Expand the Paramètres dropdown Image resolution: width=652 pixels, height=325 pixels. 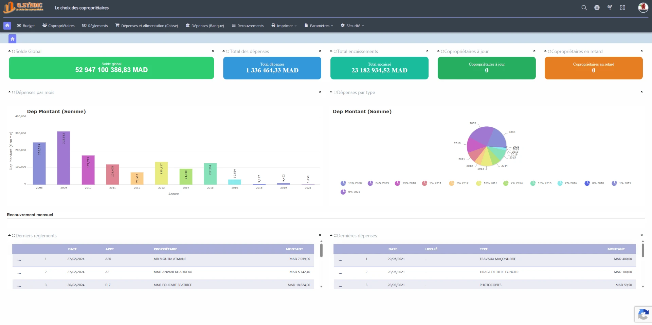(319, 25)
